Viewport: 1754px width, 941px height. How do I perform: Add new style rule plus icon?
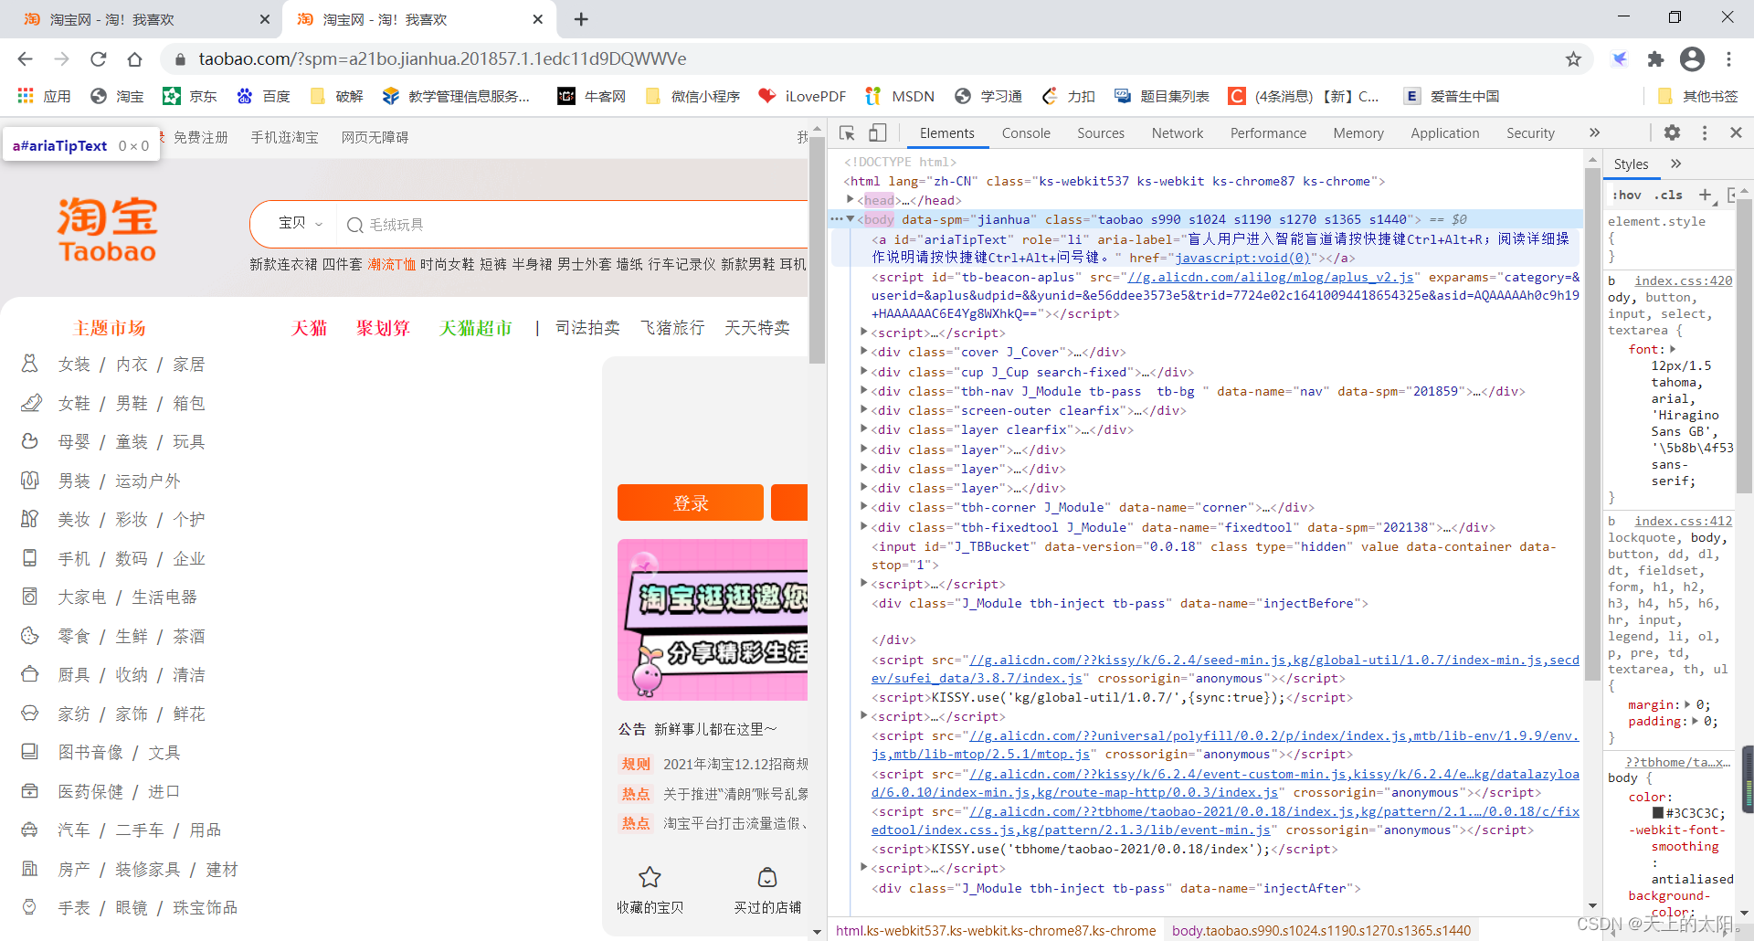(1705, 195)
